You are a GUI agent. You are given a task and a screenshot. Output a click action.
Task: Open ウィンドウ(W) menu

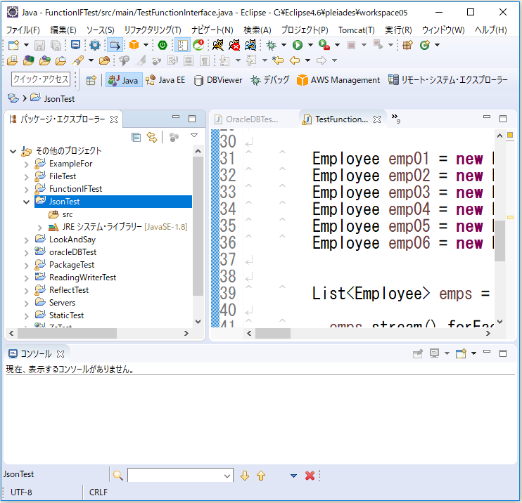(443, 30)
